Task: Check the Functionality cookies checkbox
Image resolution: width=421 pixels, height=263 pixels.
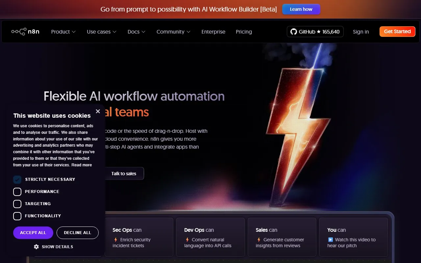Action: point(17,216)
